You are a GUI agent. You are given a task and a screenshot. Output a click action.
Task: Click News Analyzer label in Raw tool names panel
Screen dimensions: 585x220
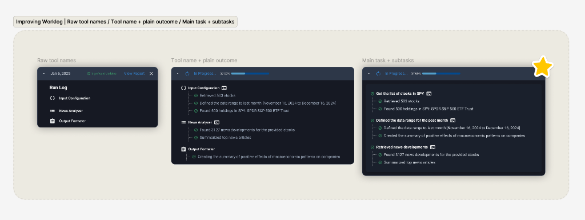[x=71, y=111]
